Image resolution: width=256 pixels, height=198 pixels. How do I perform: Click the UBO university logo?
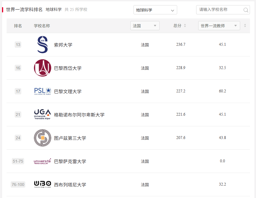coord(42,184)
